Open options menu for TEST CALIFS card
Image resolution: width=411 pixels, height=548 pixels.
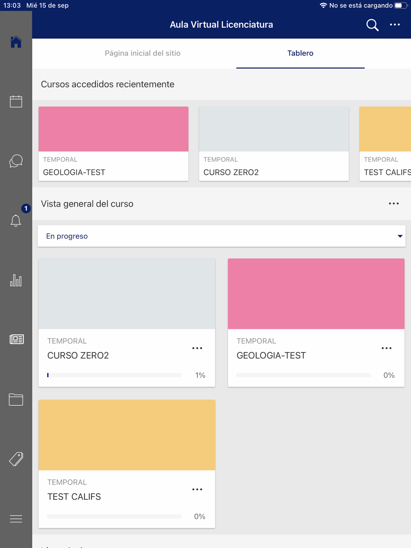[x=197, y=490]
